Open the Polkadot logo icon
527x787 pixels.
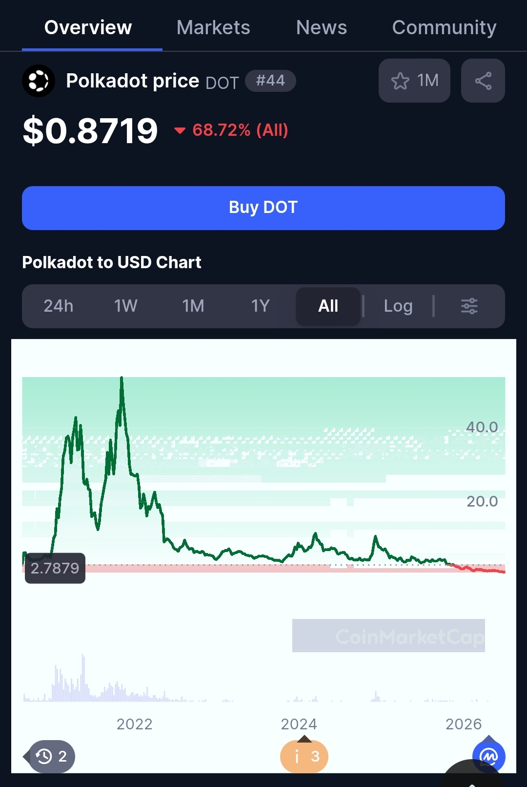point(39,81)
